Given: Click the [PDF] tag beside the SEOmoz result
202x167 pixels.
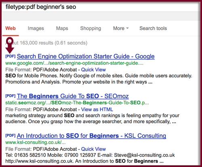Looking at the screenshot, I should pyautogui.click(x=11, y=96).
